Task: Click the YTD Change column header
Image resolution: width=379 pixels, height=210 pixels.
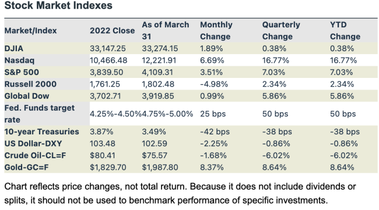Action: click(345, 31)
